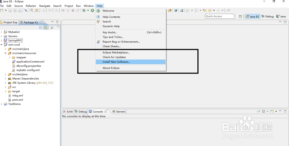289x146 pixels.
Task: Toggle the Skip All Breakpoints icon
Action: click(x=26, y=10)
